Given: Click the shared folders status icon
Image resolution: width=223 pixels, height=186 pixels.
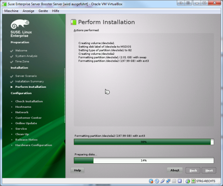Looking at the screenshot, I should coord(174,181).
